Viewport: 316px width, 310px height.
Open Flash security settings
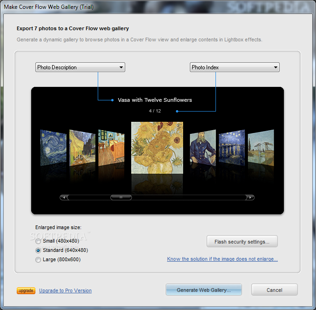(x=242, y=242)
